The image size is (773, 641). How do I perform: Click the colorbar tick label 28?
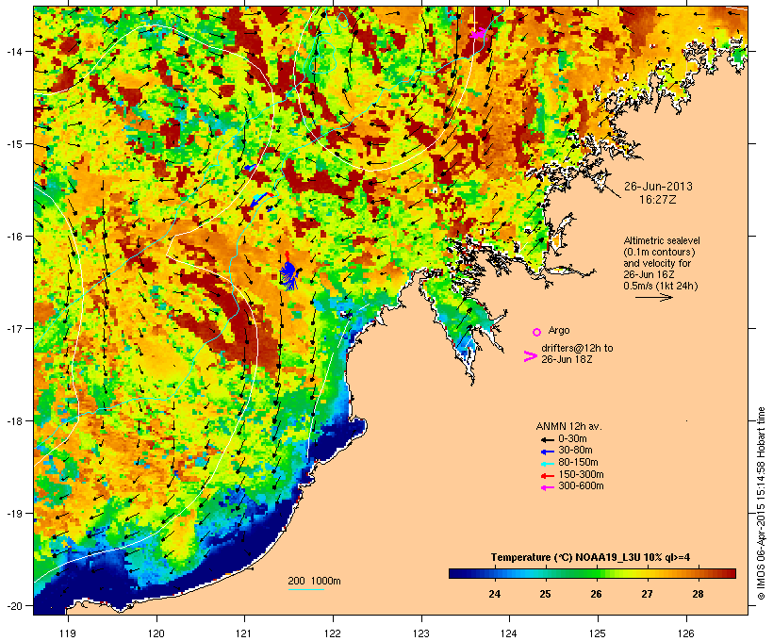tap(698, 594)
